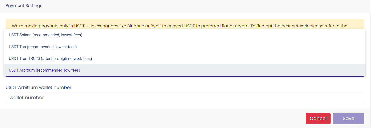Click Solana entry marked recommended, lowest fees
The image size is (372, 128).
tap(185, 35)
